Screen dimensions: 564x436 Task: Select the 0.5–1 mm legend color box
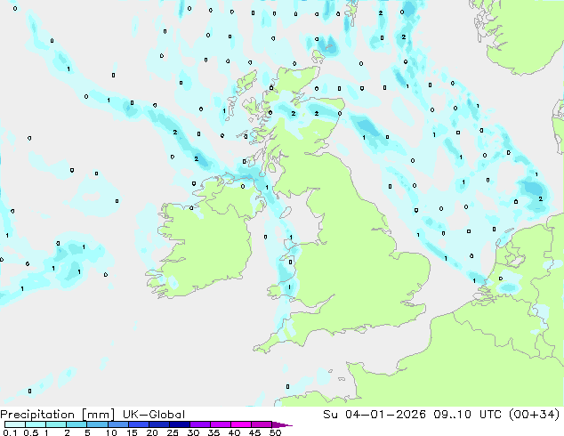[36, 424]
